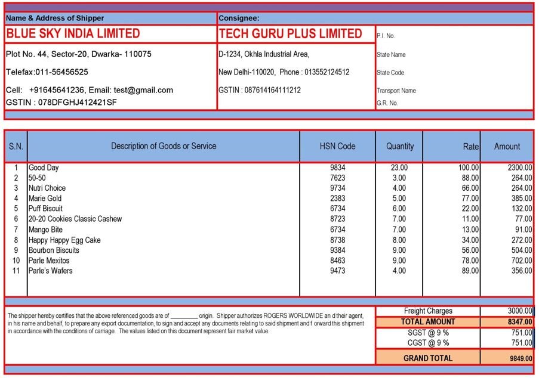This screenshot has height=378, width=539.
Task: Select the 'State Code' field label
Action: click(x=390, y=73)
